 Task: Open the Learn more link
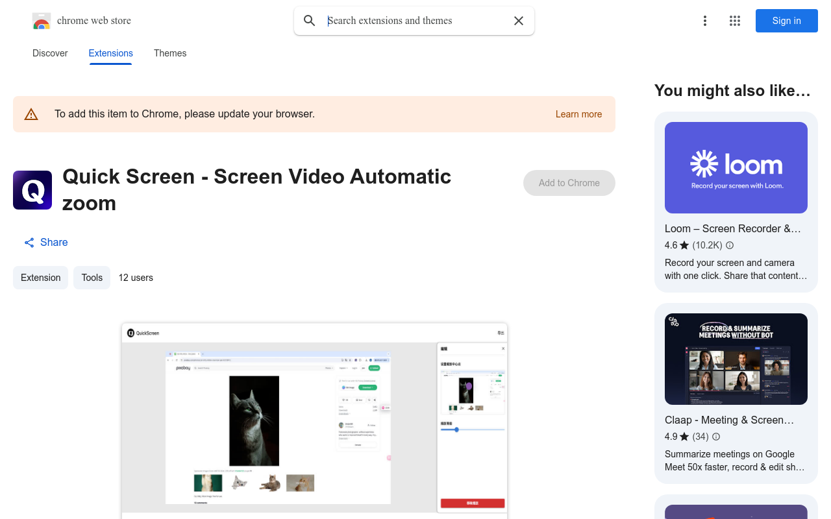(578, 114)
